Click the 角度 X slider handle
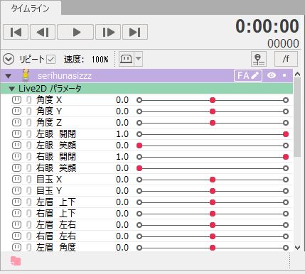305x274 pixels. coord(213,100)
